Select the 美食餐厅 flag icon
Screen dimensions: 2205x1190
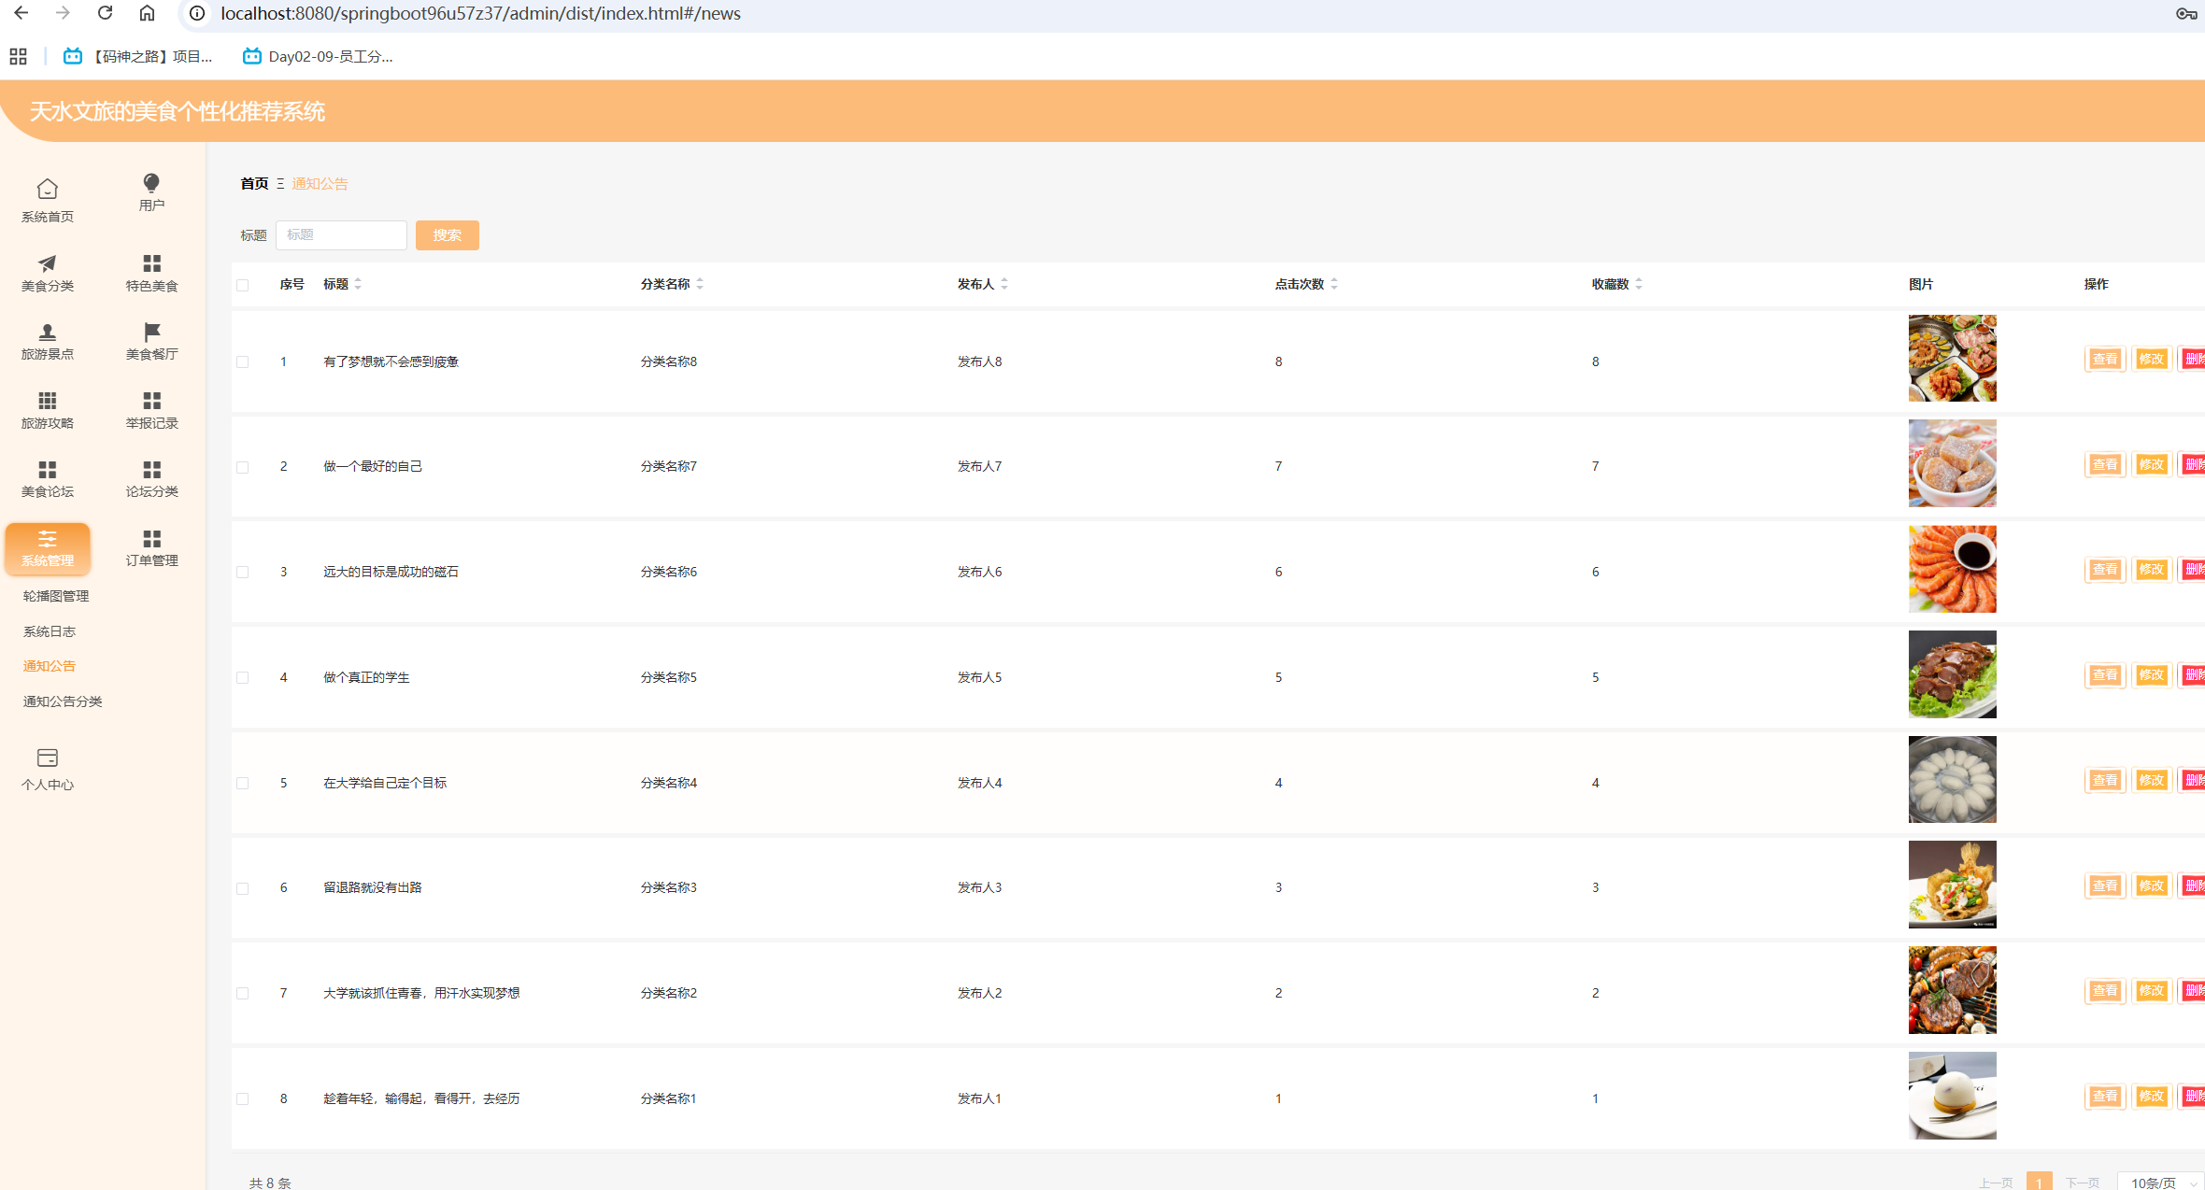[151, 333]
